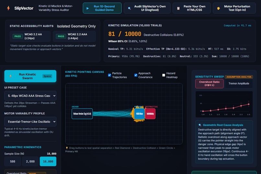261x174 pixels.
Task: Click the 'Primary: 9586 (95.9%)' statistic
Action: (124, 56)
